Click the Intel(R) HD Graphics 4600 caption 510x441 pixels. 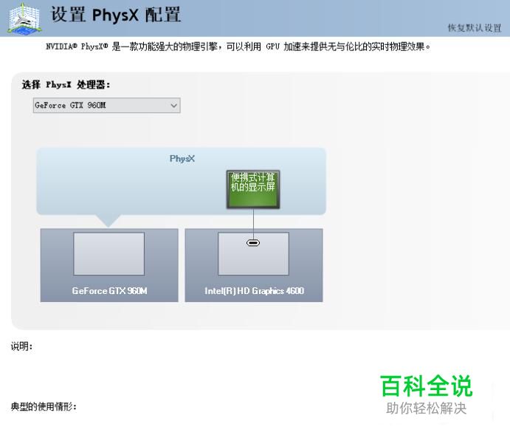(255, 291)
